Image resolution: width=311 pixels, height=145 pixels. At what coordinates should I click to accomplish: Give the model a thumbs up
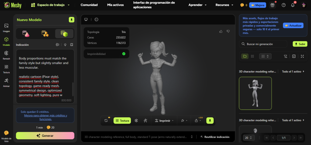pos(221,31)
